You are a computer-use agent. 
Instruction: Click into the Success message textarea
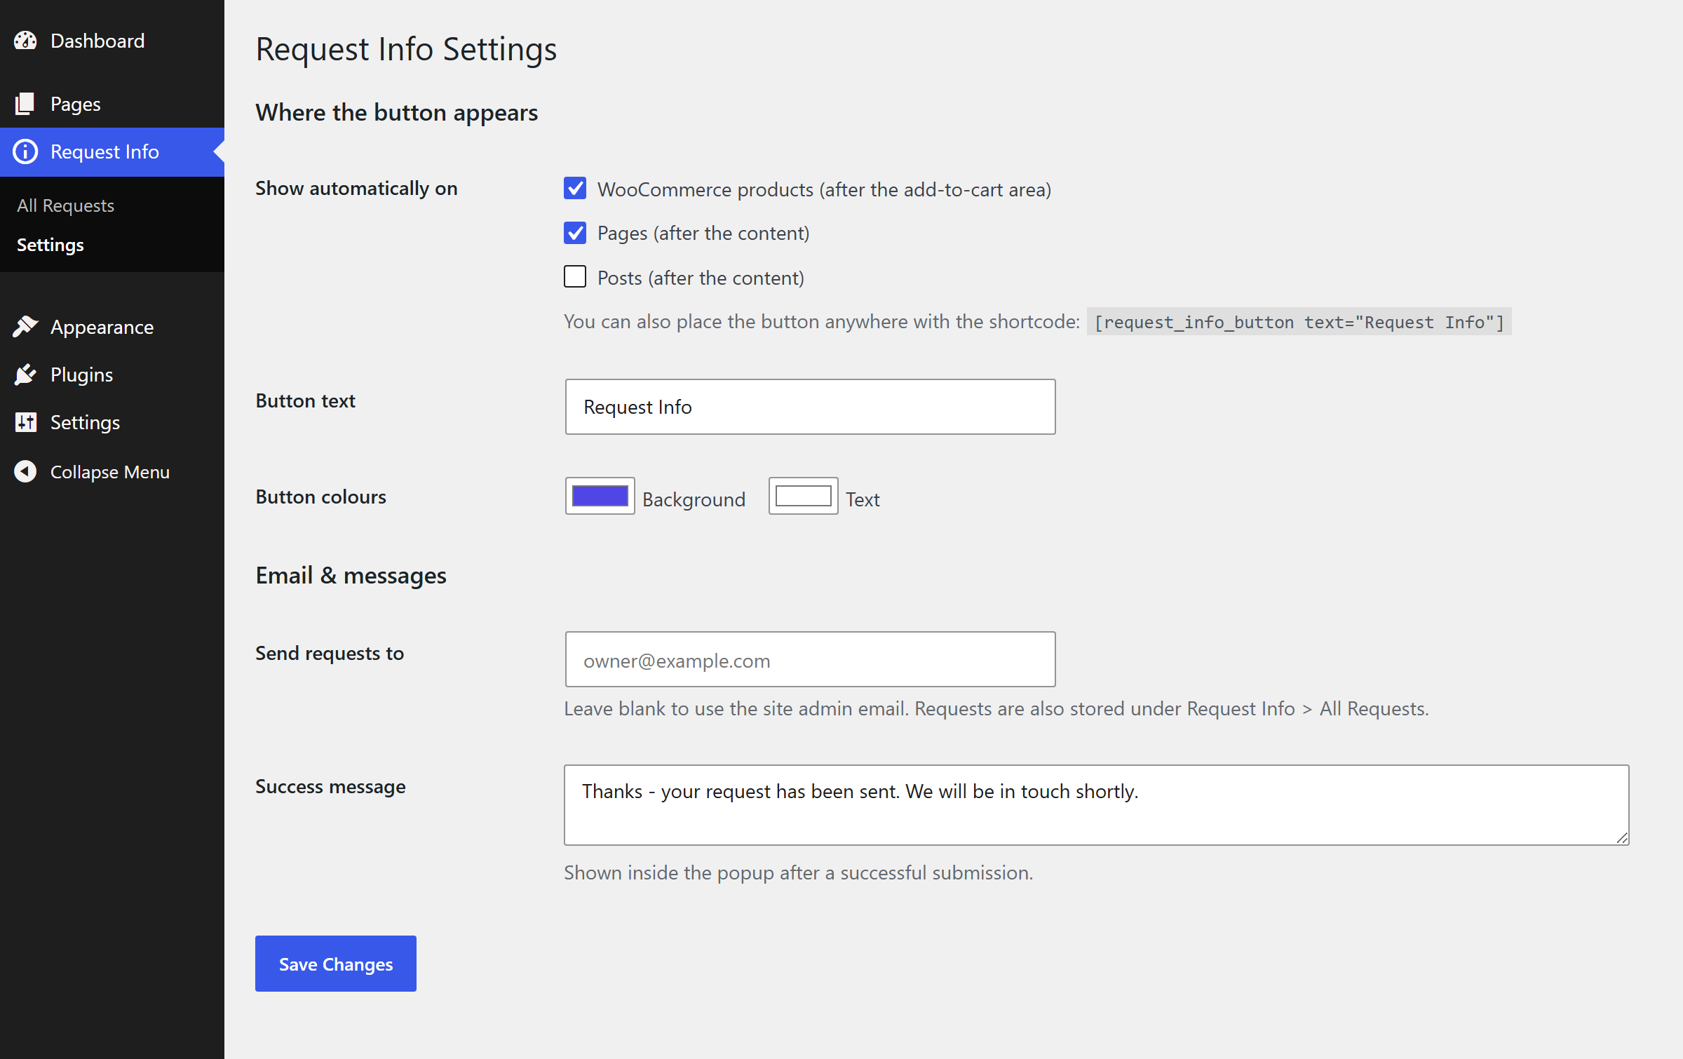tap(1097, 805)
